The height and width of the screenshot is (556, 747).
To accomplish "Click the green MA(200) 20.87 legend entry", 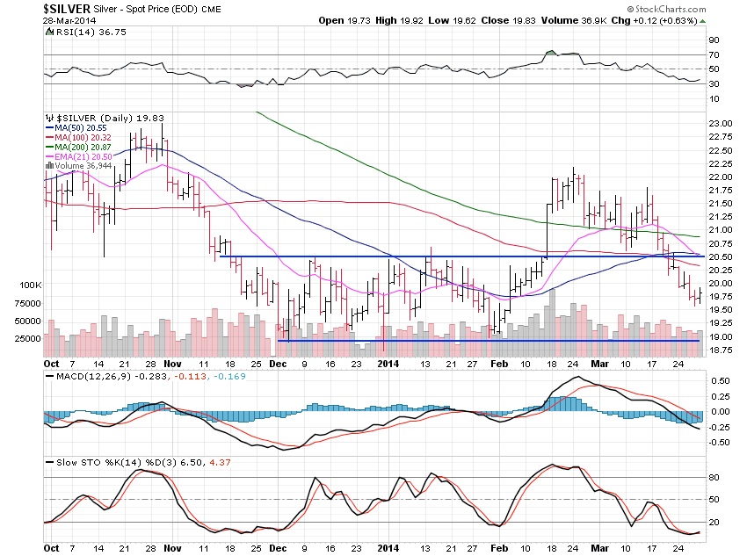I will (x=78, y=147).
